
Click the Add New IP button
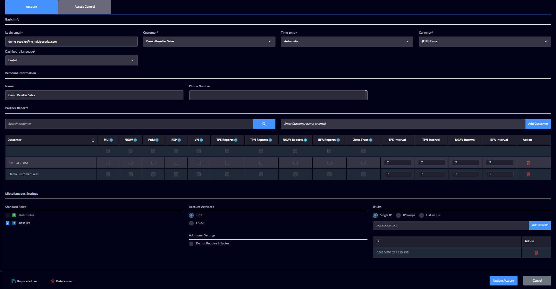pyautogui.click(x=540, y=225)
